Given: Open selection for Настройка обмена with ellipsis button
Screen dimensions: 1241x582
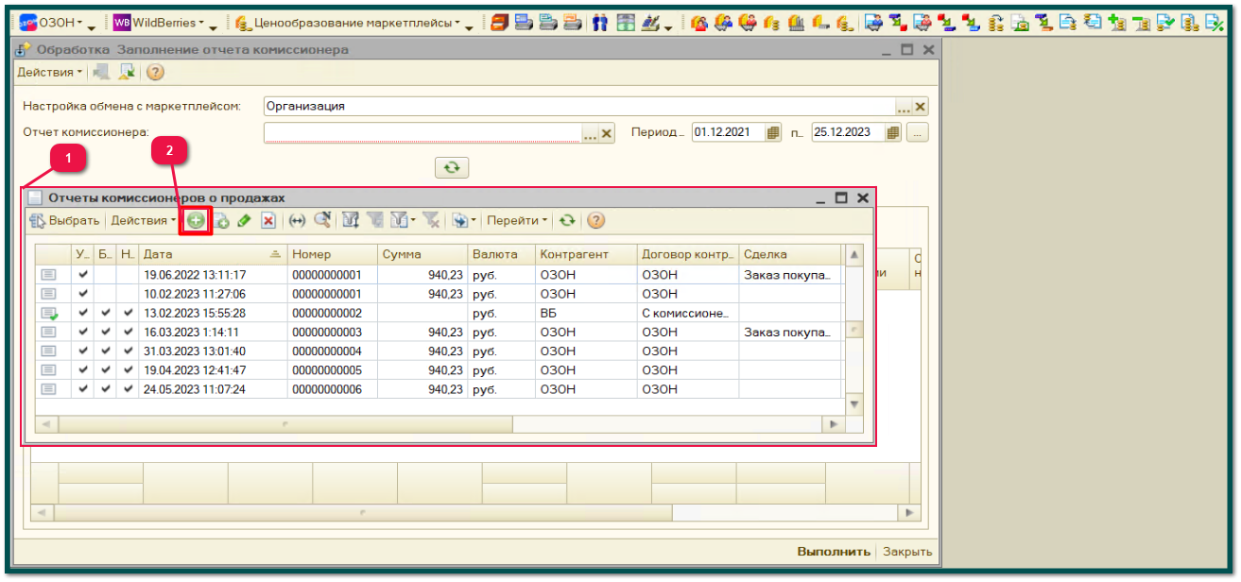Looking at the screenshot, I should click(904, 107).
